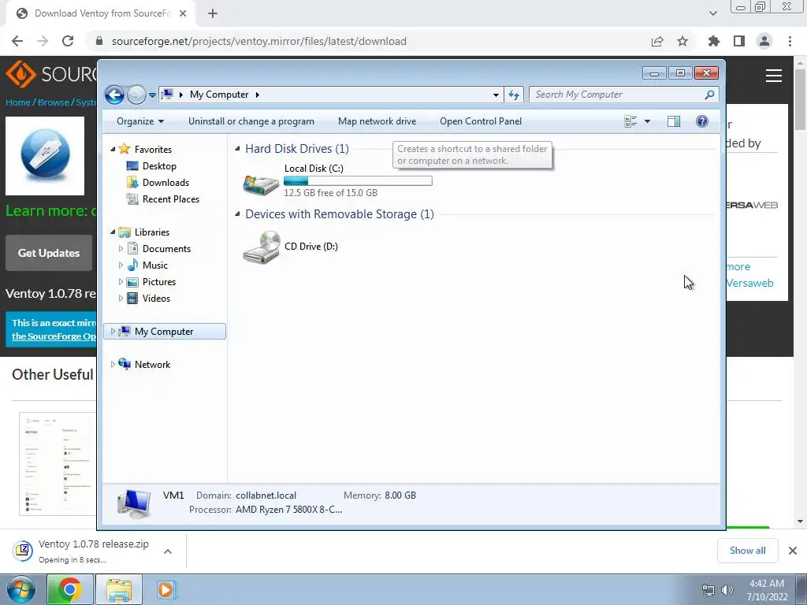Close the Download Ventoy tab
The image size is (807, 605).
183,13
